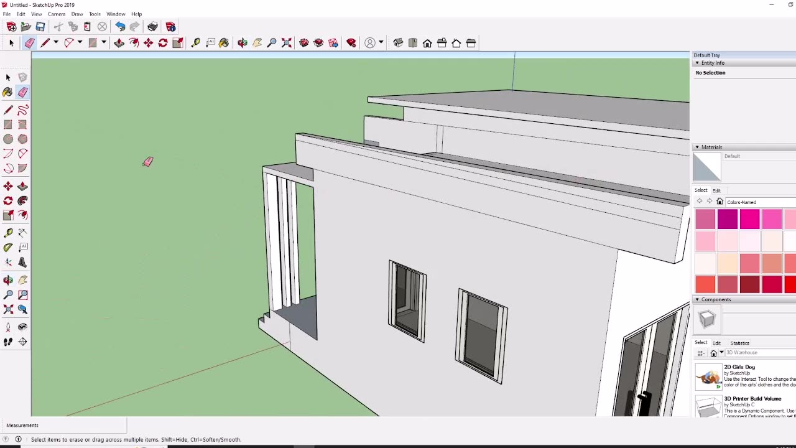Click the Measurements label in status bar
Image resolution: width=796 pixels, height=448 pixels.
point(22,426)
